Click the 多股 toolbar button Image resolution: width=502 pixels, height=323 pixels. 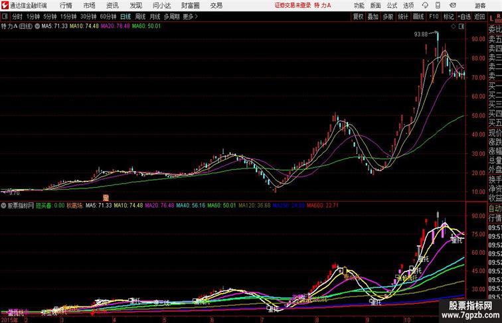pos(388,17)
